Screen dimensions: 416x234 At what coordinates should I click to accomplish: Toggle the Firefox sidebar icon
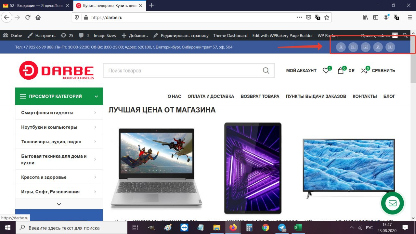(x=376, y=18)
